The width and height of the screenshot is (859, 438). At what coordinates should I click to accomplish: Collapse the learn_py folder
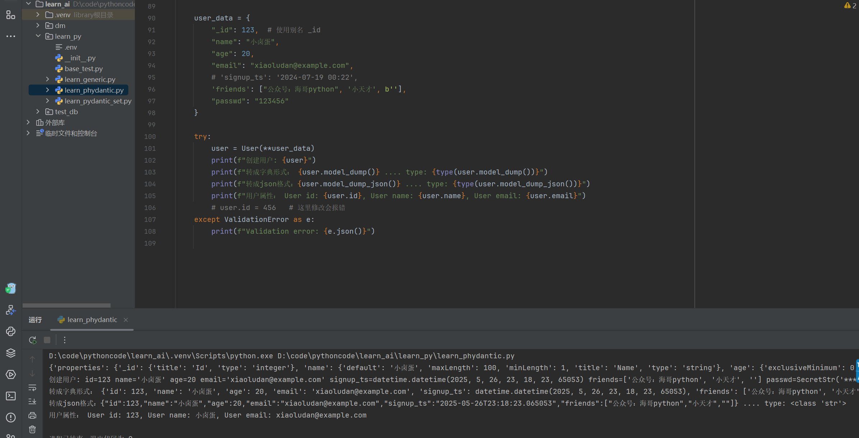(38, 36)
